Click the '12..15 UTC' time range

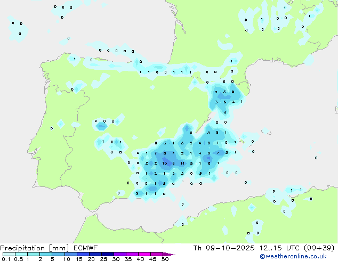[279, 248]
